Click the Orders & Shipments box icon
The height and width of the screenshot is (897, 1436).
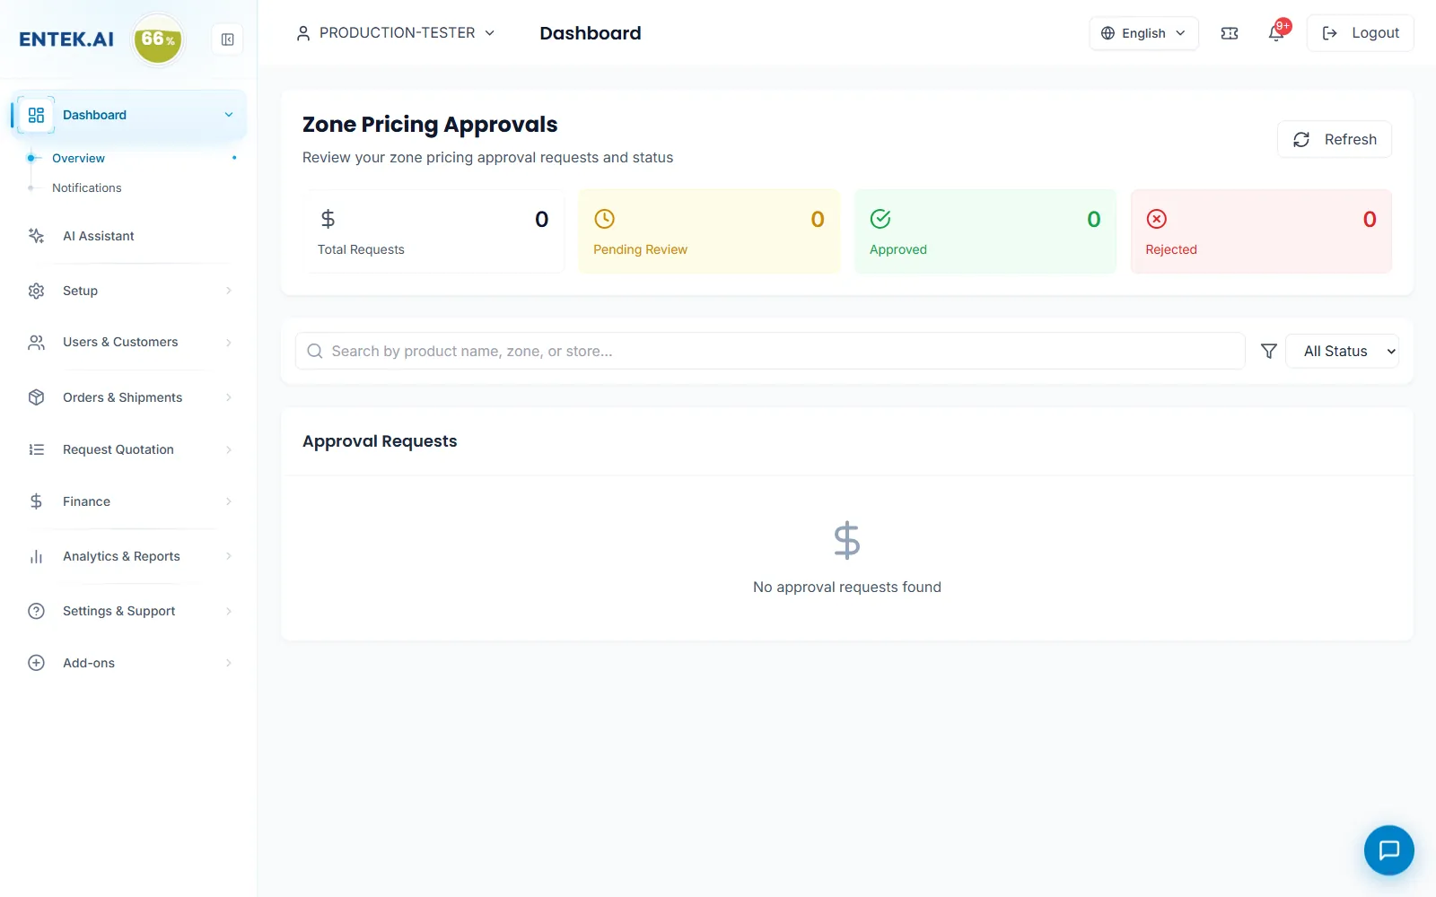pos(36,397)
